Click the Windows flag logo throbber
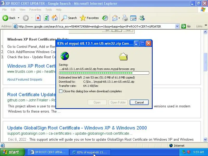 point(203,10)
